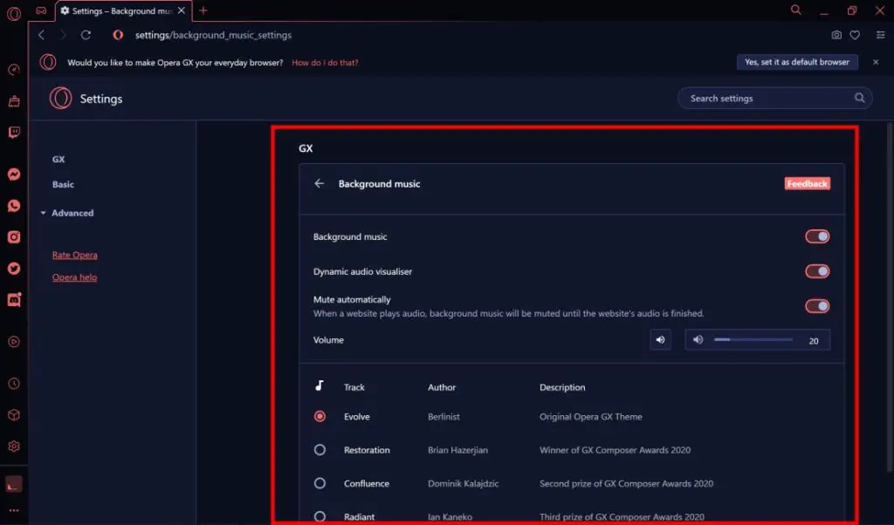The width and height of the screenshot is (894, 525).
Task: Open Settings gear icon in sidebar
Action: coord(14,447)
